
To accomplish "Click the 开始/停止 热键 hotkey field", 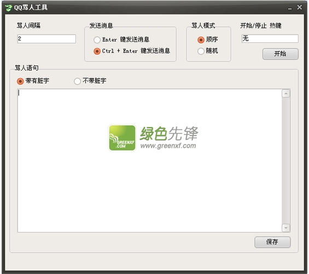I will tap(270, 39).
